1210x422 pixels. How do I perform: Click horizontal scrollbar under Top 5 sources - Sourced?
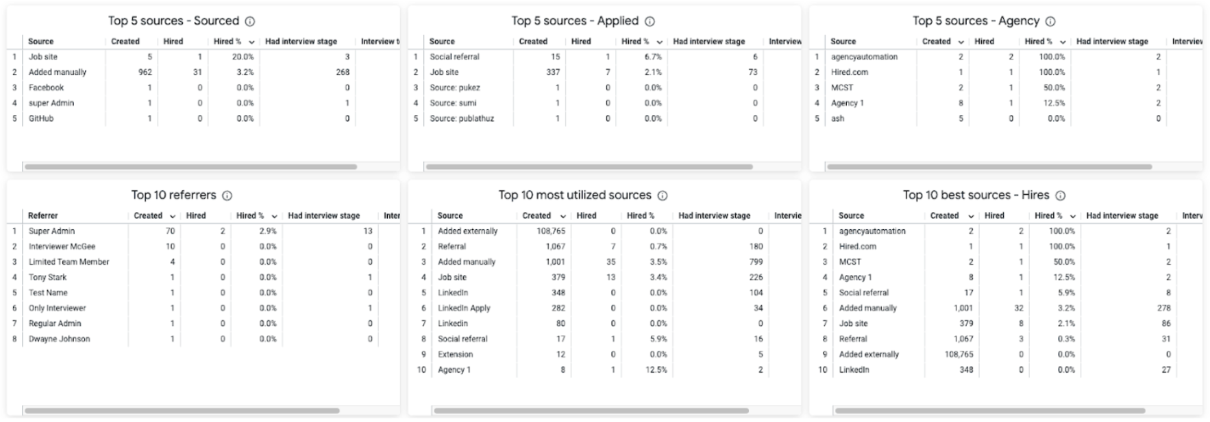click(x=190, y=166)
